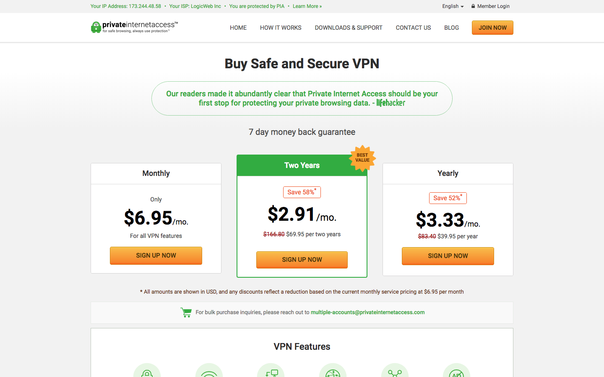The height and width of the screenshot is (377, 604).
Task: Go to Downloads & Support page
Action: pos(349,28)
